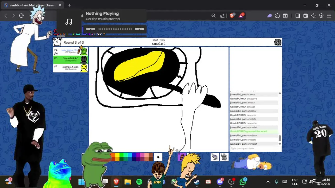The image size is (335, 188).
Task: Clear the canvas with trash icon
Action: (224, 157)
